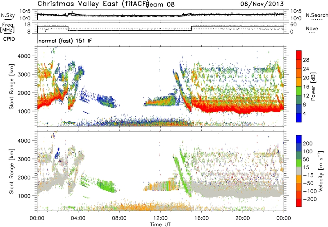Click the '16:00' time axis tick label
This screenshot has height=227, width=328.
coord(201,218)
